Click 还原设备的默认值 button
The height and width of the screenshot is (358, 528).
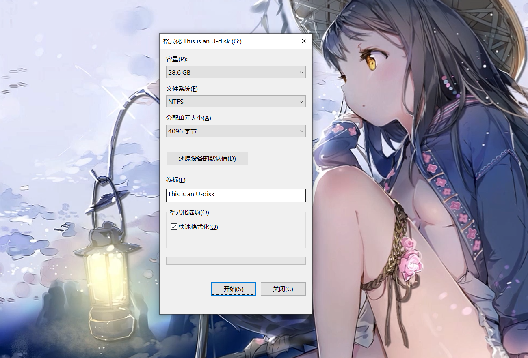pos(207,159)
